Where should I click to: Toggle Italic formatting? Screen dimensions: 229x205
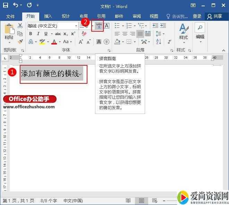click(x=37, y=34)
